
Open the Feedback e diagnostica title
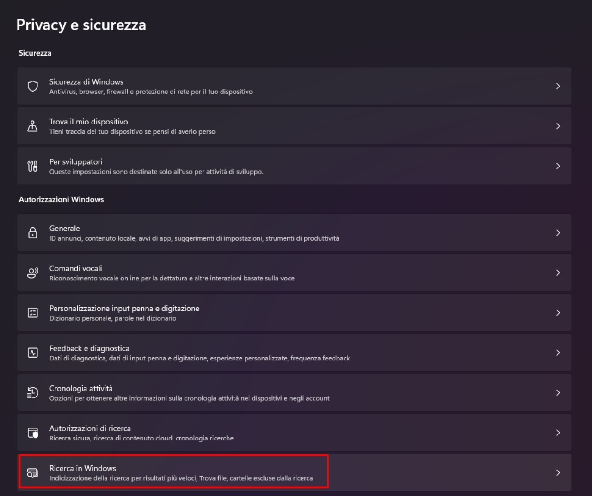coord(89,348)
